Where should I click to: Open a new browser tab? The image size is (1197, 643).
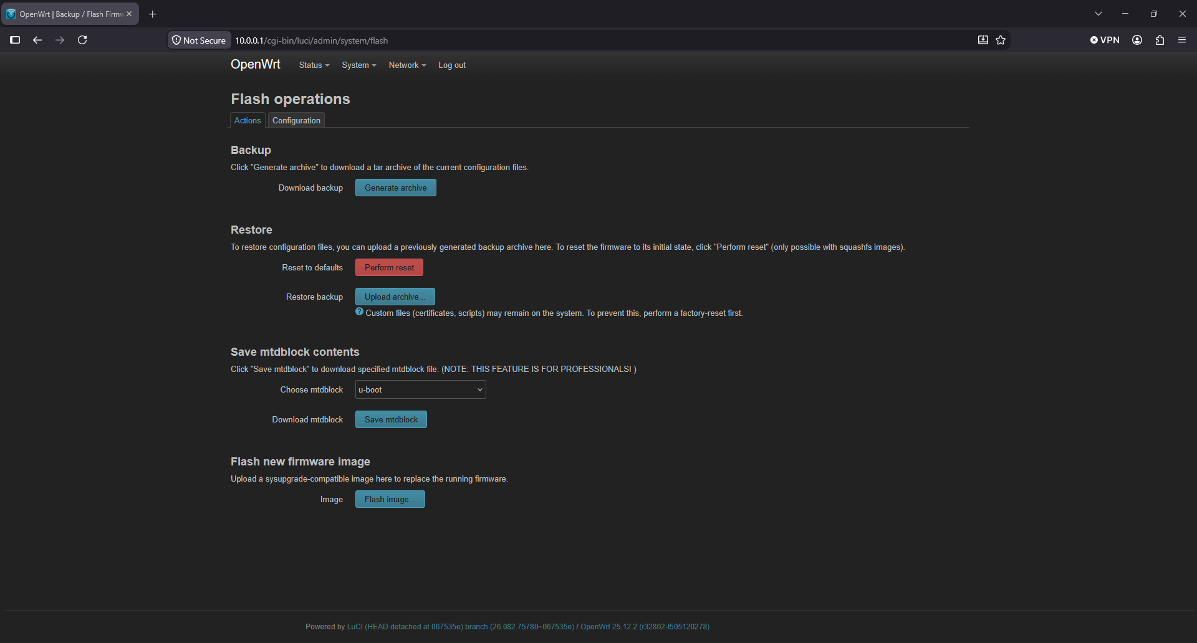coord(153,14)
